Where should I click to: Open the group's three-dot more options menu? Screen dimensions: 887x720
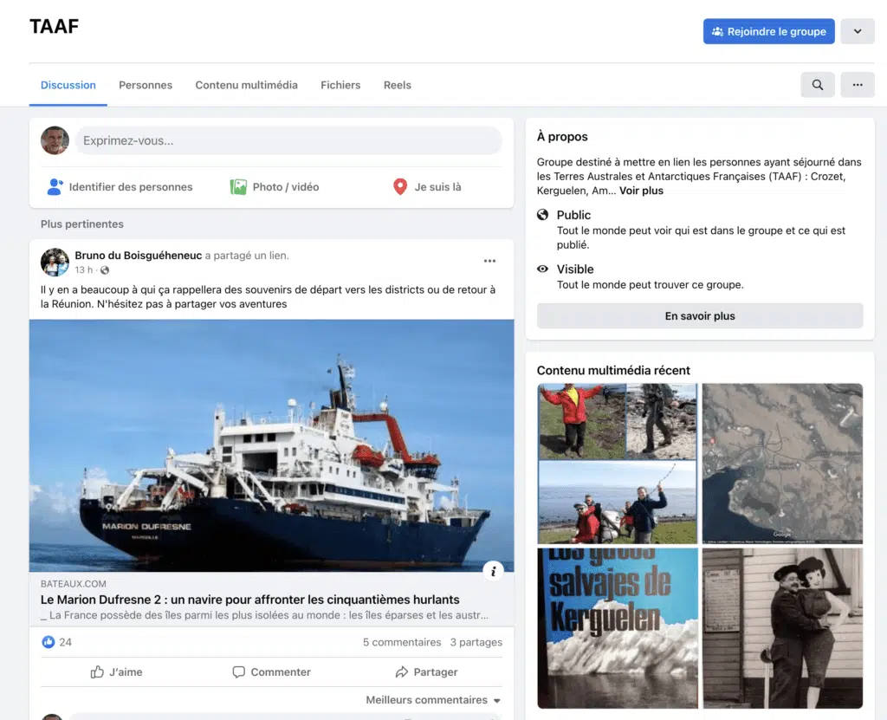858,85
